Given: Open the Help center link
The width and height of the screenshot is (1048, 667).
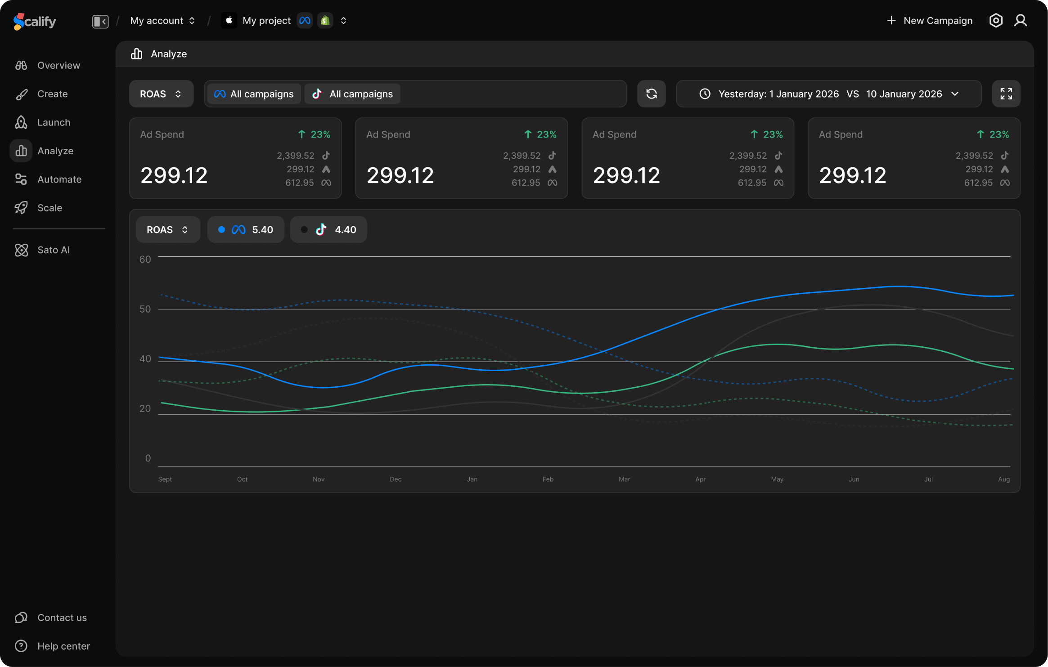Looking at the screenshot, I should [63, 646].
